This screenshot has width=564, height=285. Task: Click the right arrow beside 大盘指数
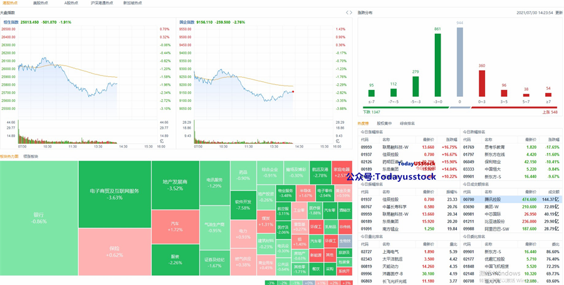(x=351, y=12)
